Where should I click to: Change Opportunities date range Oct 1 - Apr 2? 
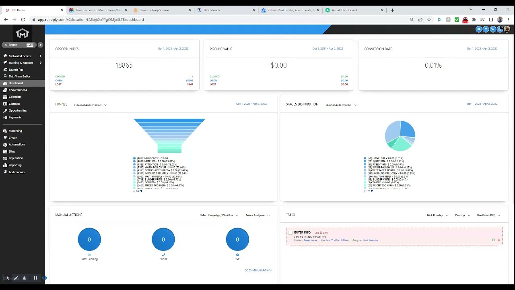[x=173, y=49]
